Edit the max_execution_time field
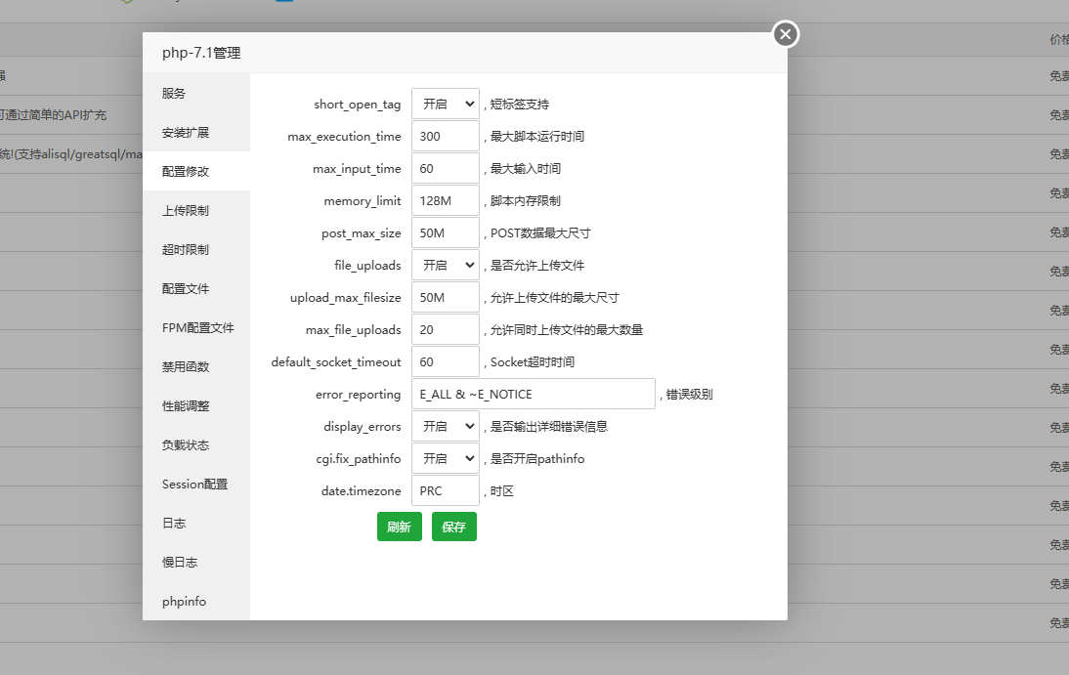The height and width of the screenshot is (675, 1069). coord(446,137)
